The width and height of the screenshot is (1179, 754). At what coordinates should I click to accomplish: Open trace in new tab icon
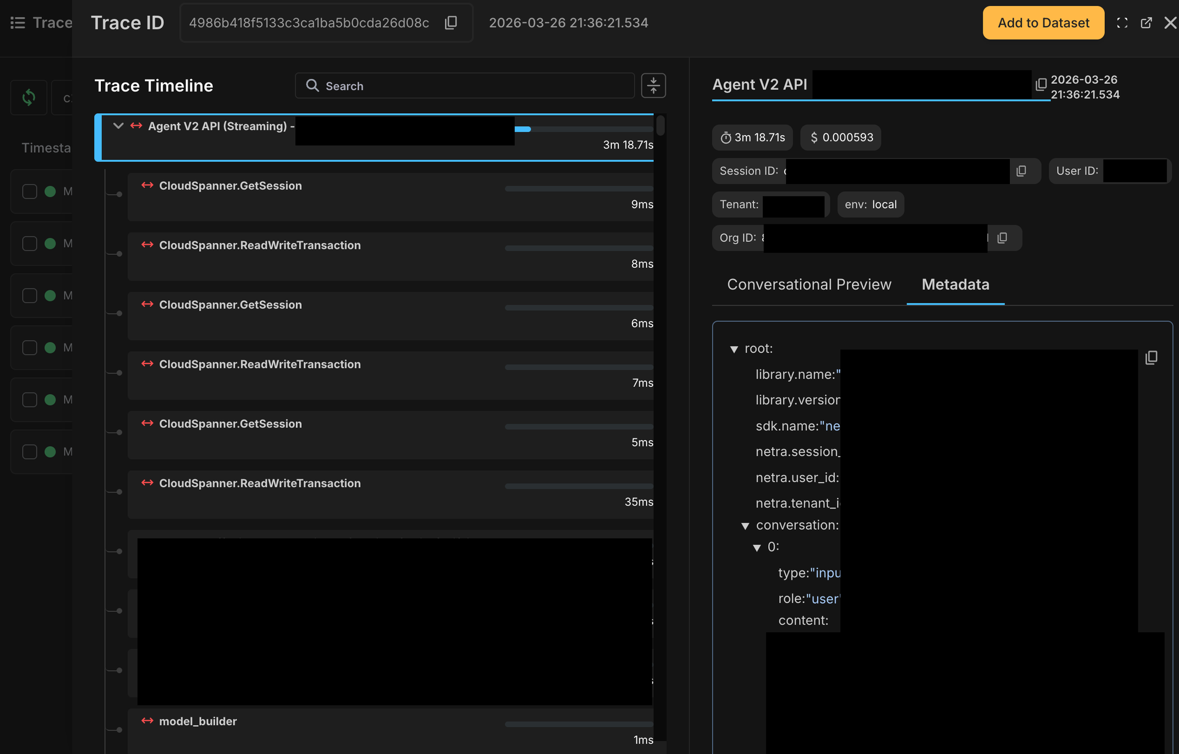pos(1146,22)
